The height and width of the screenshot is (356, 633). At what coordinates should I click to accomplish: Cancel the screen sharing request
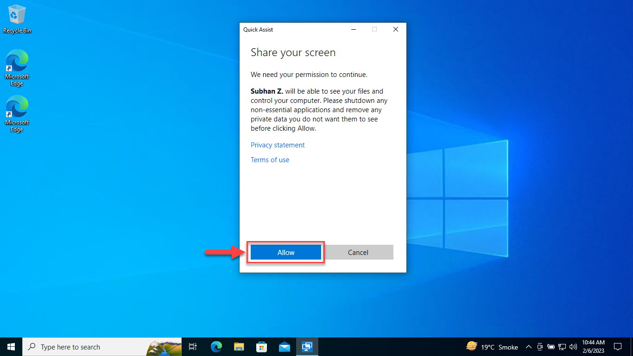tap(358, 252)
